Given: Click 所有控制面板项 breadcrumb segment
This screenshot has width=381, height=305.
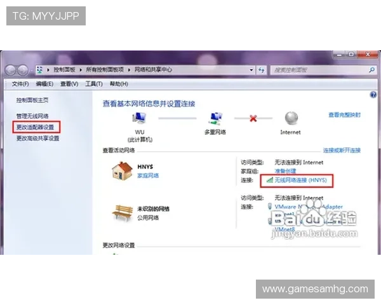Looking at the screenshot, I should 105,70.
